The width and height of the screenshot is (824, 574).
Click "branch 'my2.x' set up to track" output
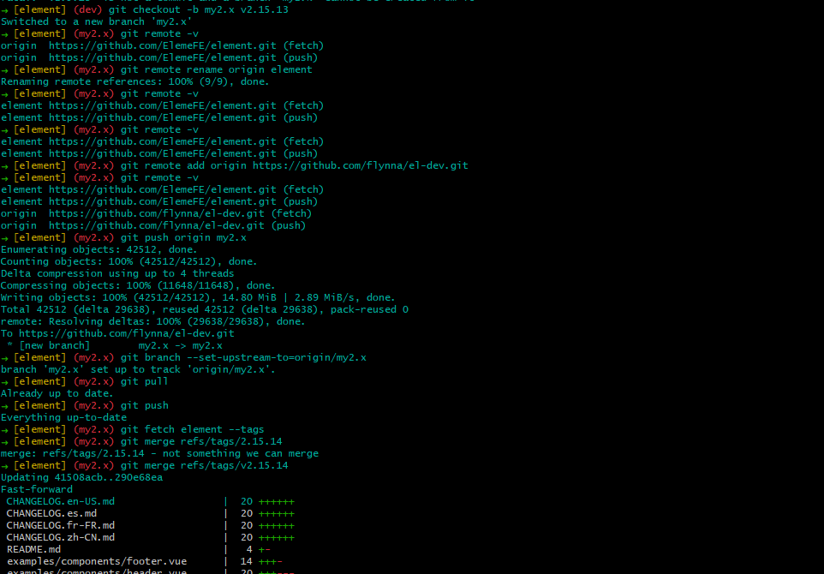click(x=138, y=370)
